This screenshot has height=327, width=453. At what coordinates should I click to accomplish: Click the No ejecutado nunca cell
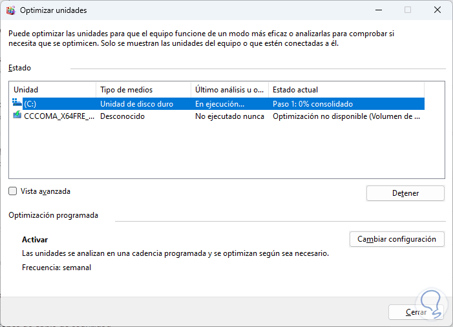click(x=229, y=116)
